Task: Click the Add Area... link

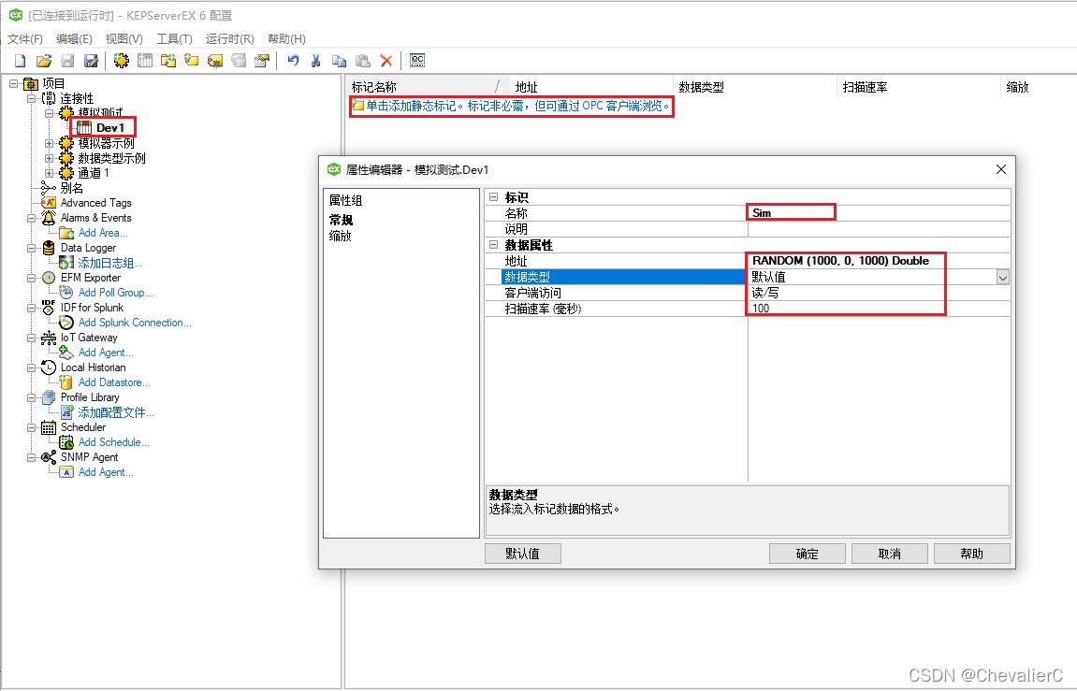Action: coord(103,234)
